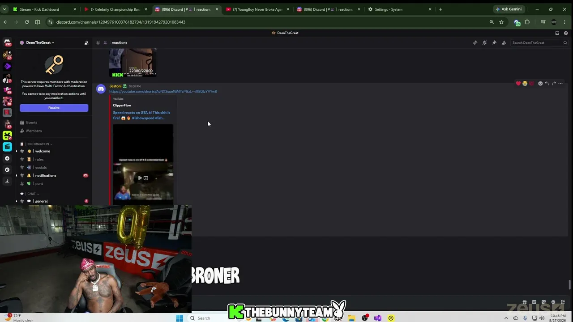Toggle the member list icon
Image resolution: width=573 pixels, height=322 pixels.
[x=504, y=42]
